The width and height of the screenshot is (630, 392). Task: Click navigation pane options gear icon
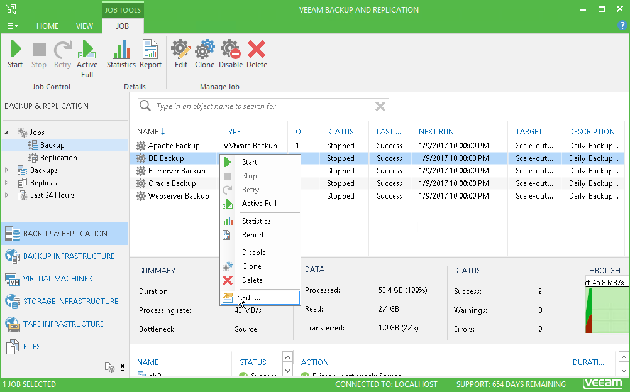pos(109,367)
